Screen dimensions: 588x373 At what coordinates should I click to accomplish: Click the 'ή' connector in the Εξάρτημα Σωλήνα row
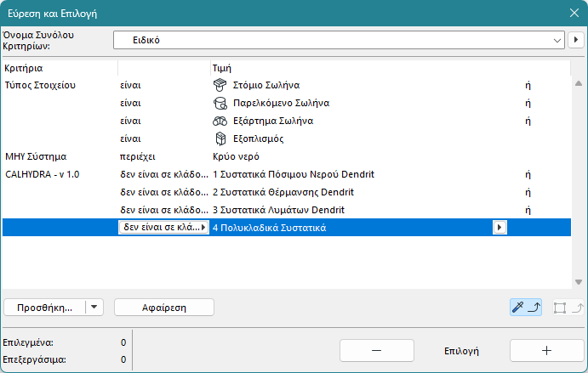[528, 121]
